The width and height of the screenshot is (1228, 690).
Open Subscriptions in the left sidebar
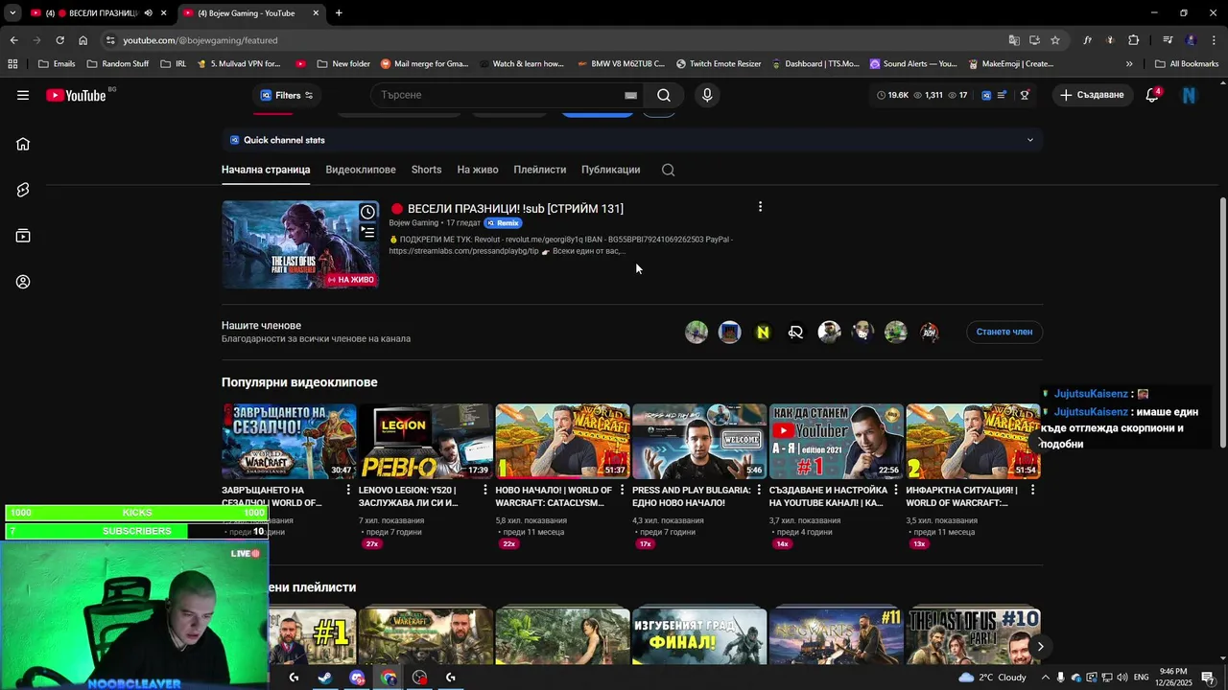pyautogui.click(x=23, y=236)
